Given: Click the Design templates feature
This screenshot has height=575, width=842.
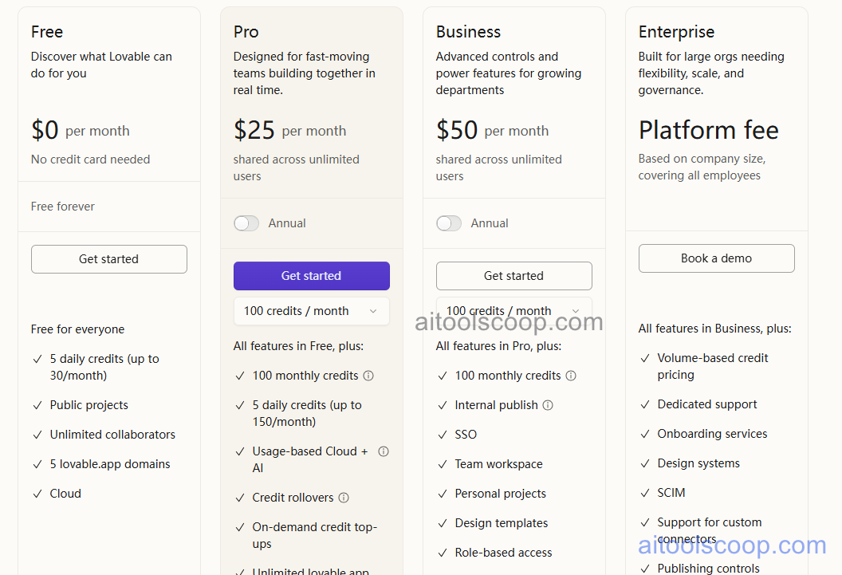Looking at the screenshot, I should pos(502,523).
